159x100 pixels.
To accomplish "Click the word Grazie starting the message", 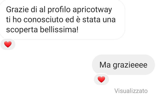I will 17,10.
